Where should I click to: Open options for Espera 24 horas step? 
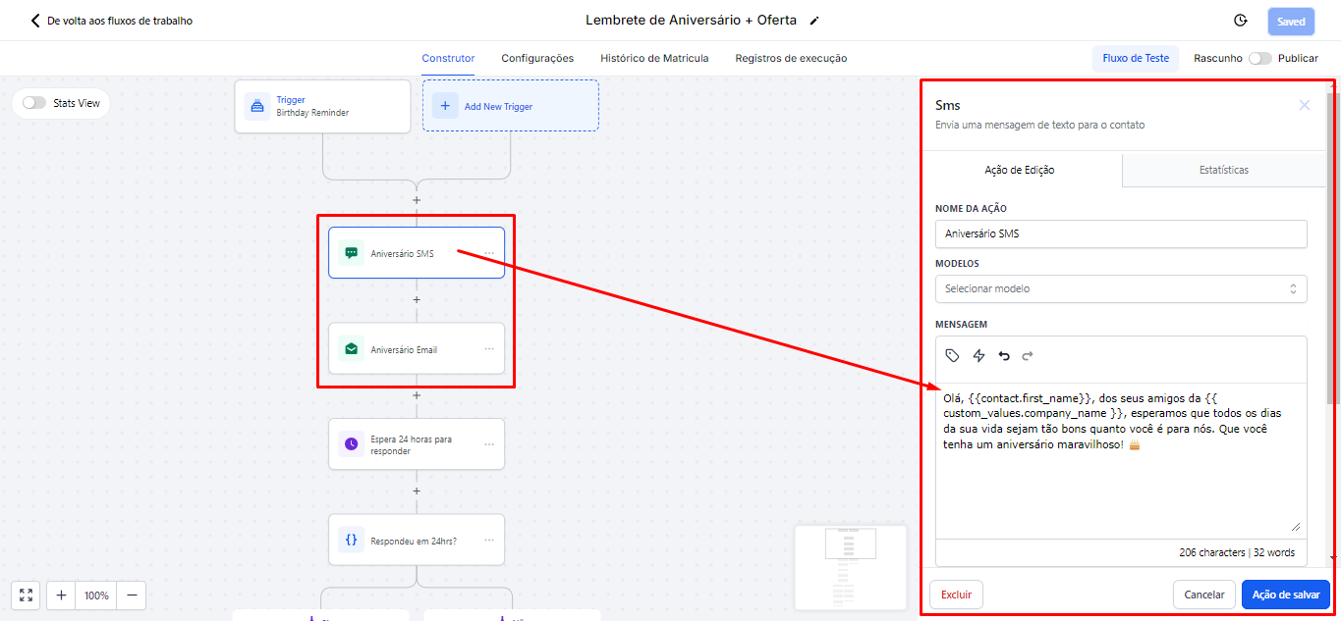pyautogui.click(x=489, y=444)
